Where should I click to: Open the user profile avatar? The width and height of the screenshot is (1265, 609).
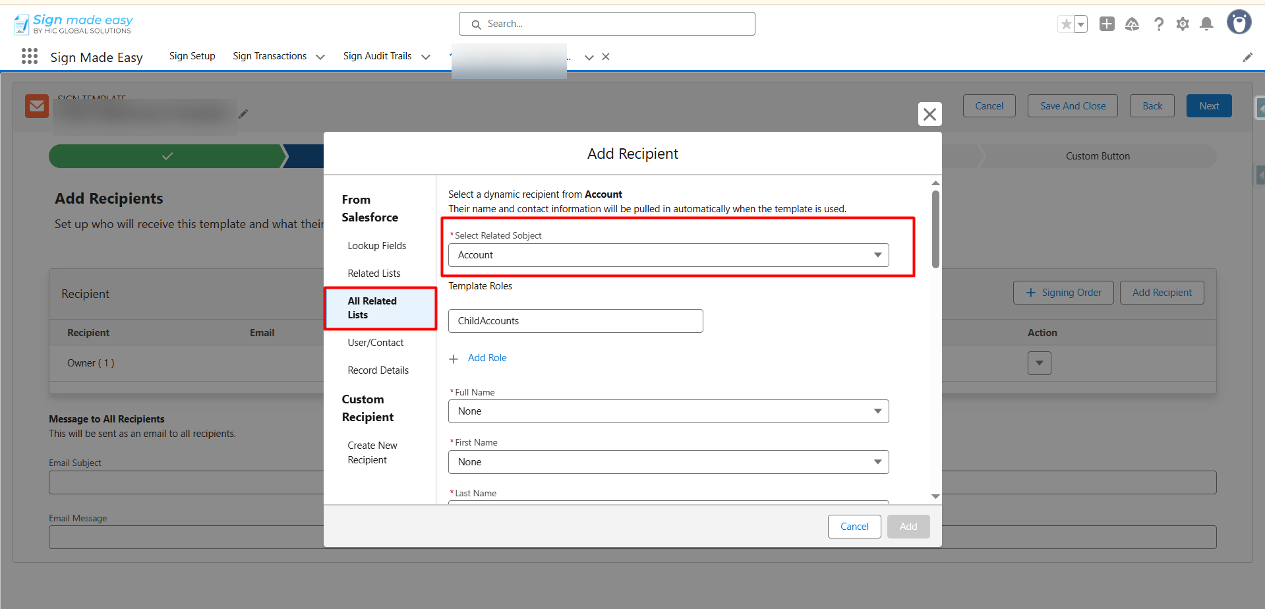1239,22
